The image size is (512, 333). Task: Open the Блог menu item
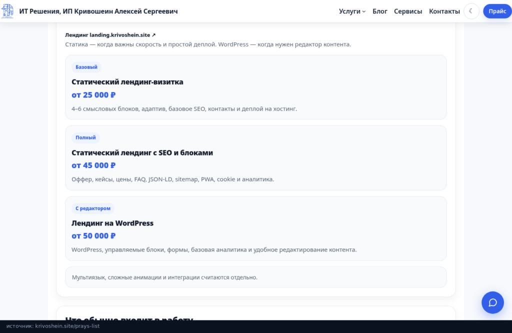(380, 11)
